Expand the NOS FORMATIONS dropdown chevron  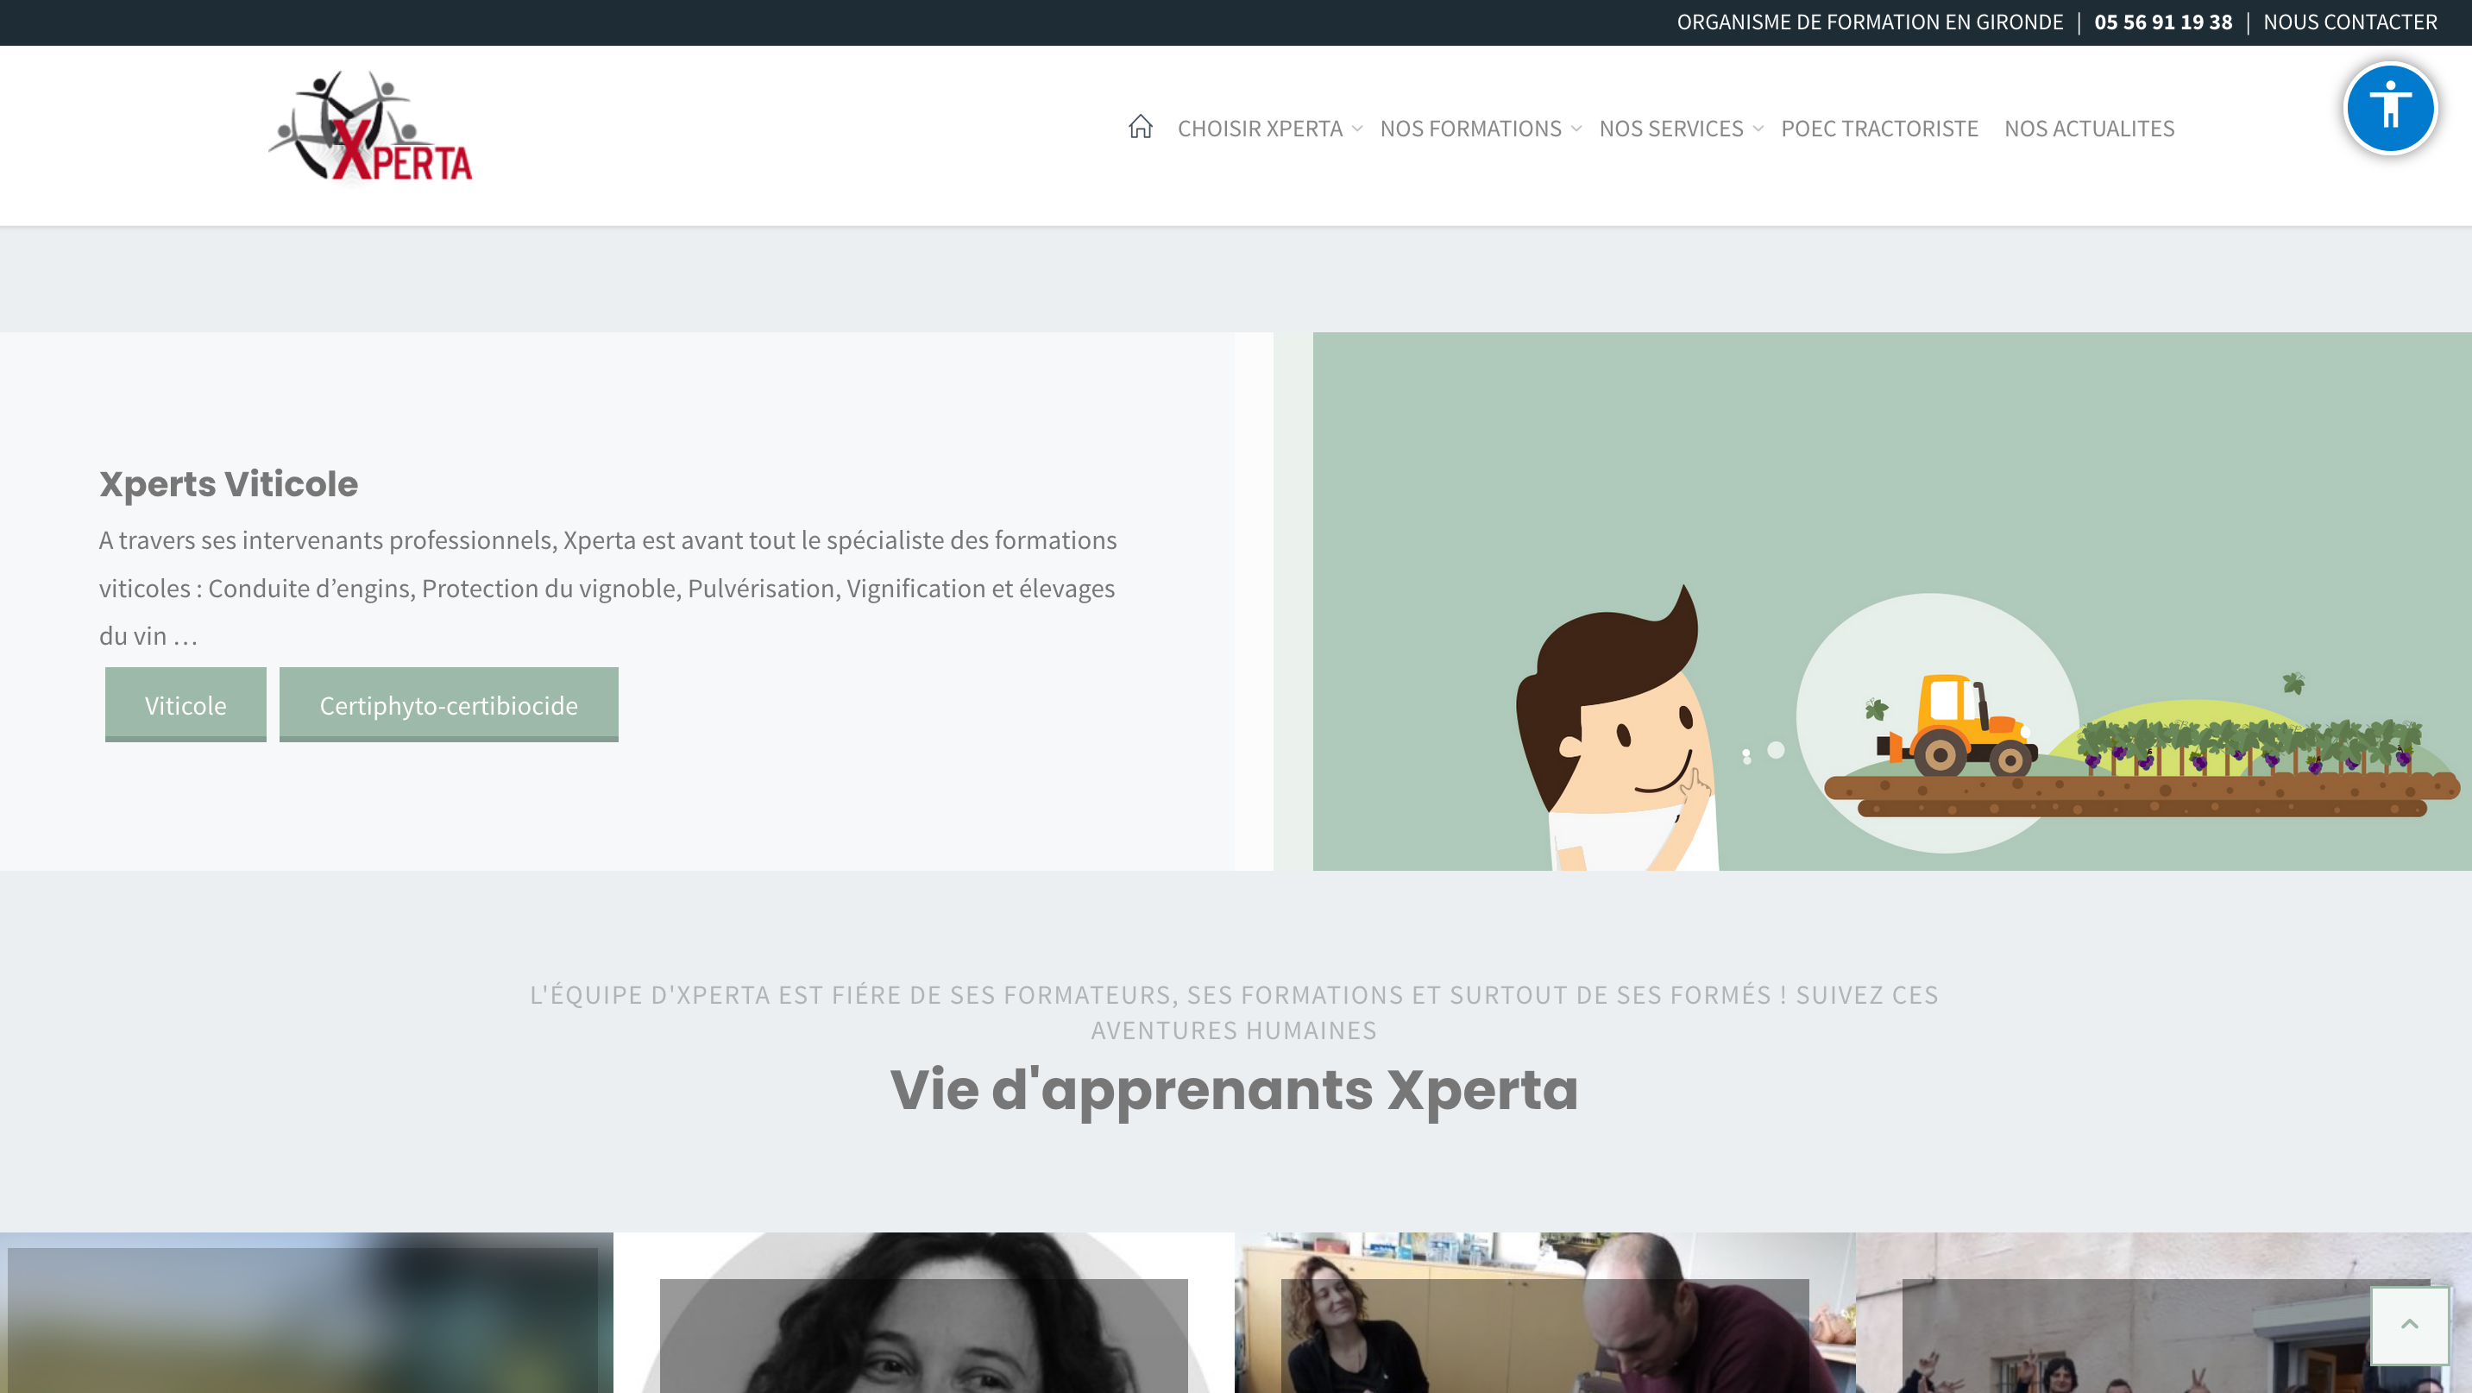click(x=1576, y=129)
